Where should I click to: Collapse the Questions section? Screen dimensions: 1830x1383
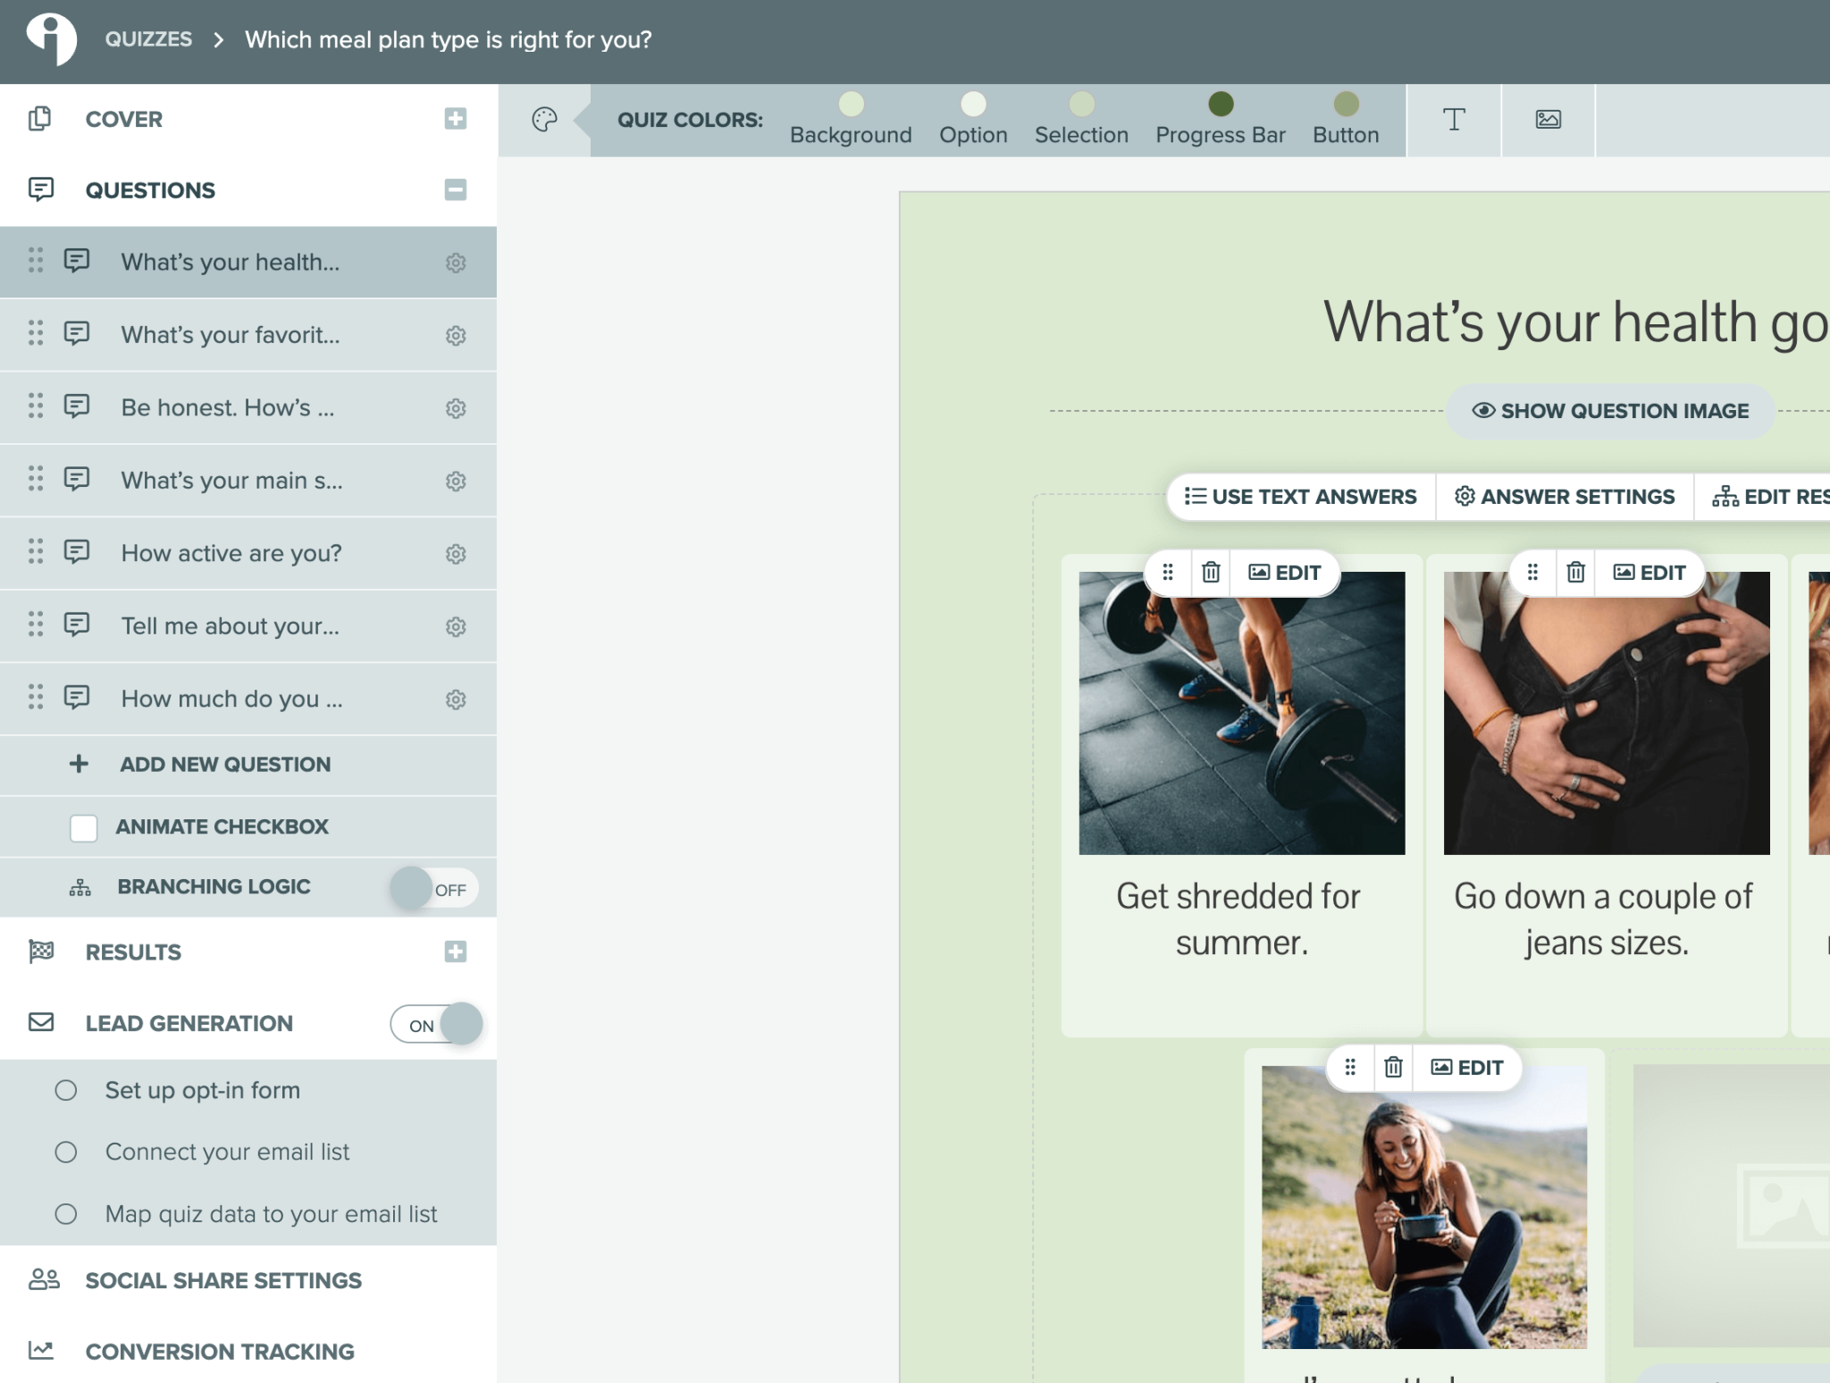pyautogui.click(x=457, y=189)
